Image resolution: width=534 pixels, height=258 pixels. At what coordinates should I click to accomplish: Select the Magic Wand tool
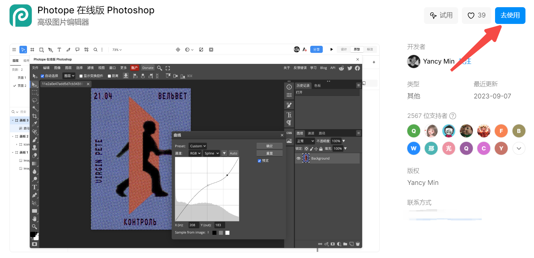click(x=35, y=108)
